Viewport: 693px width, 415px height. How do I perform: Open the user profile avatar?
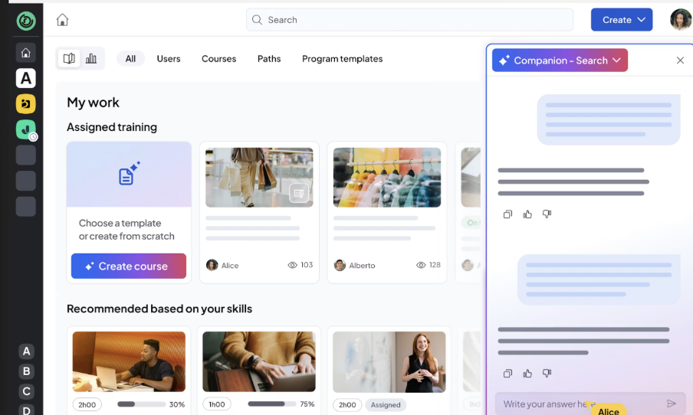click(680, 20)
